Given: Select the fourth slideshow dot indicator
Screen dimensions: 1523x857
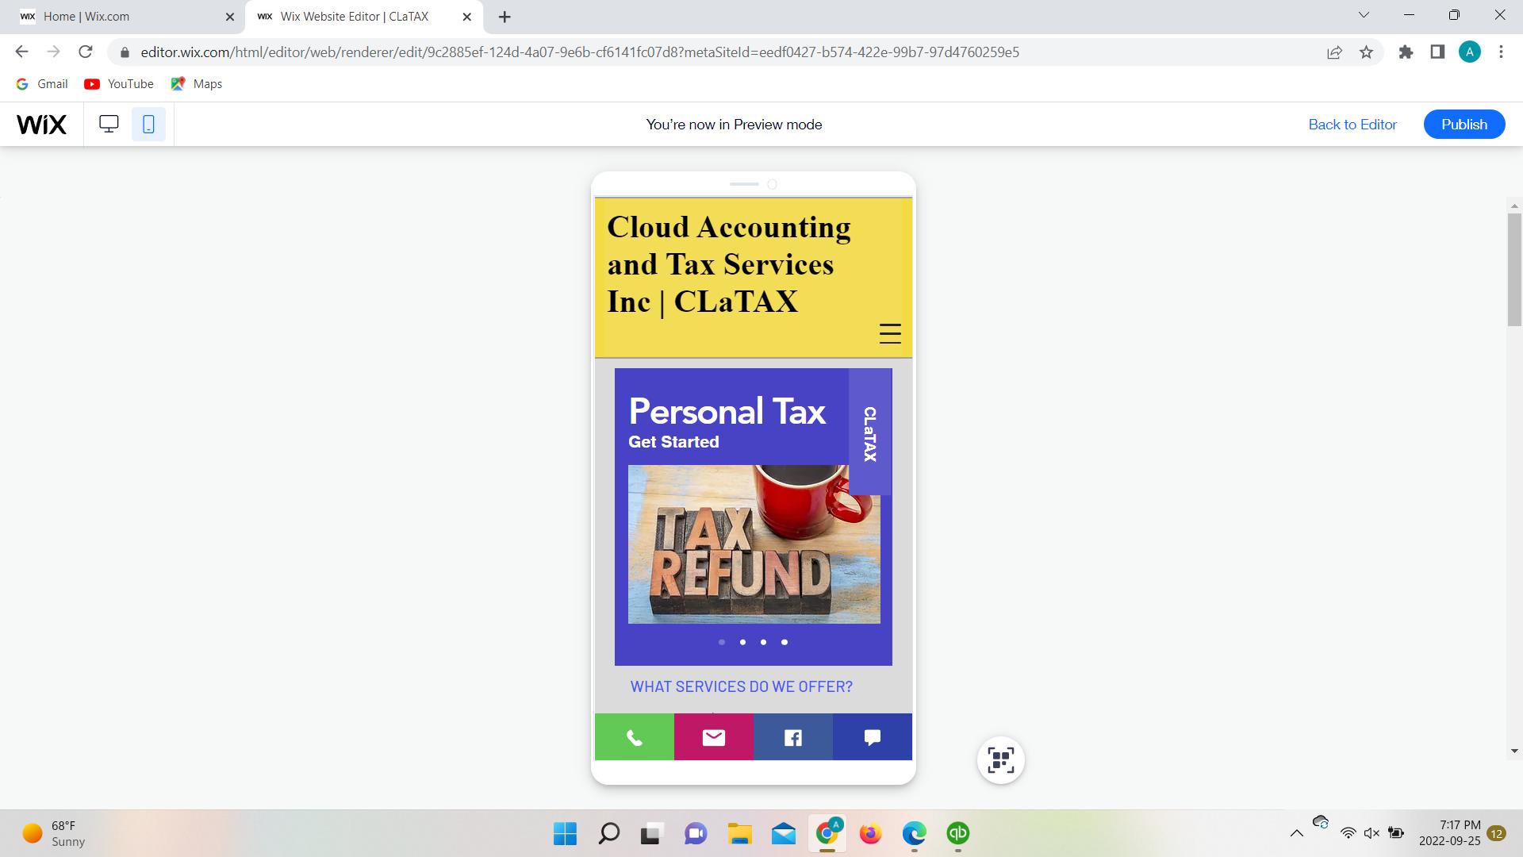Looking at the screenshot, I should (784, 643).
